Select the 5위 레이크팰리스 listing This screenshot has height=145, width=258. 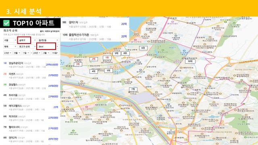[x=31, y=108]
